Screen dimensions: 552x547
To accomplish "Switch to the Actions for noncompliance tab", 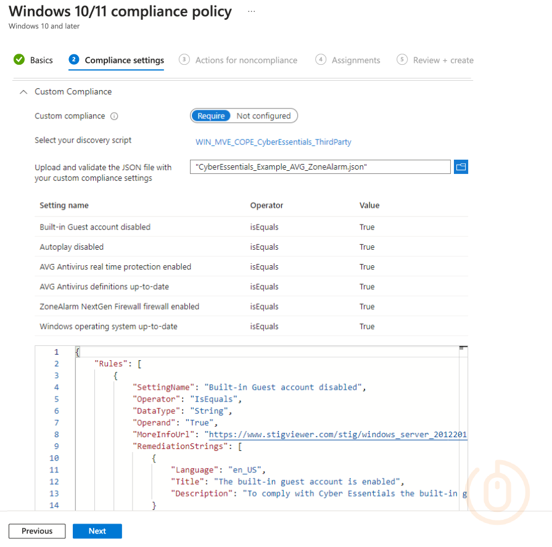I will 246,60.
